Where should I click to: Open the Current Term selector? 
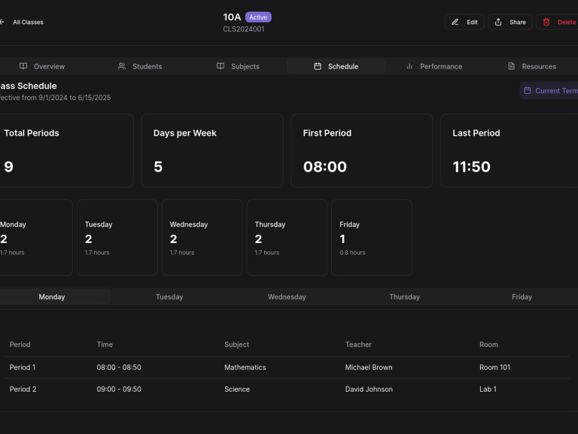point(549,90)
